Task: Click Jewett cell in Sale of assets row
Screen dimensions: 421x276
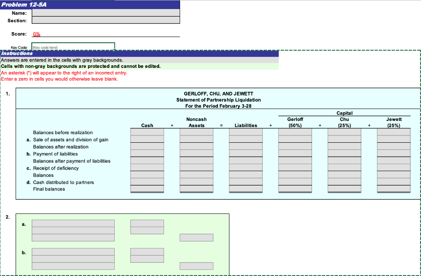Action: [394, 139]
